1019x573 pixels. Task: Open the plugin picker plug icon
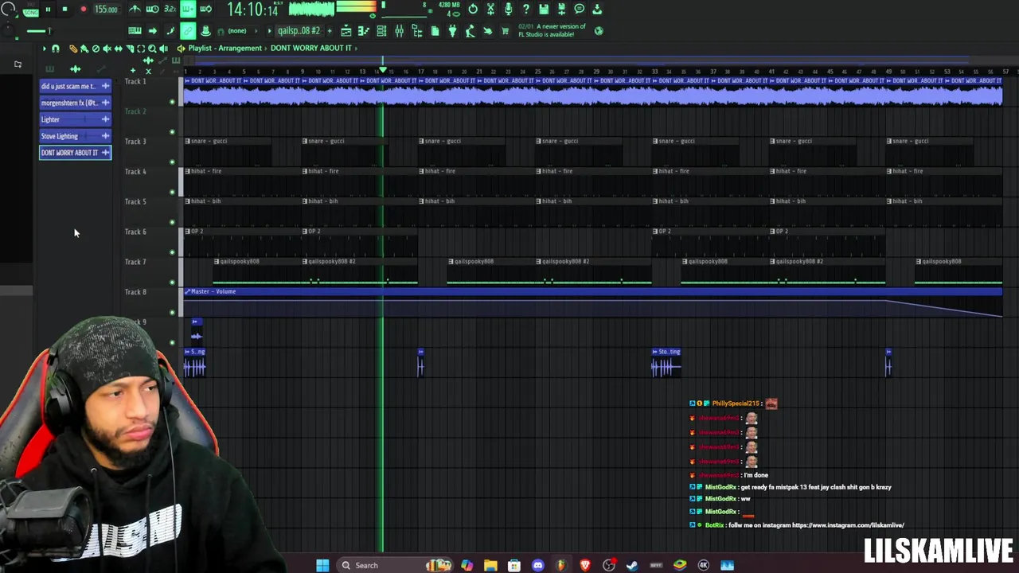click(452, 31)
